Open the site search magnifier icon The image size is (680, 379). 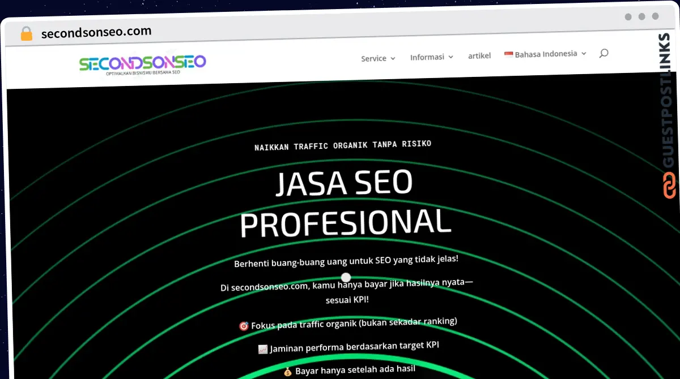pos(603,53)
